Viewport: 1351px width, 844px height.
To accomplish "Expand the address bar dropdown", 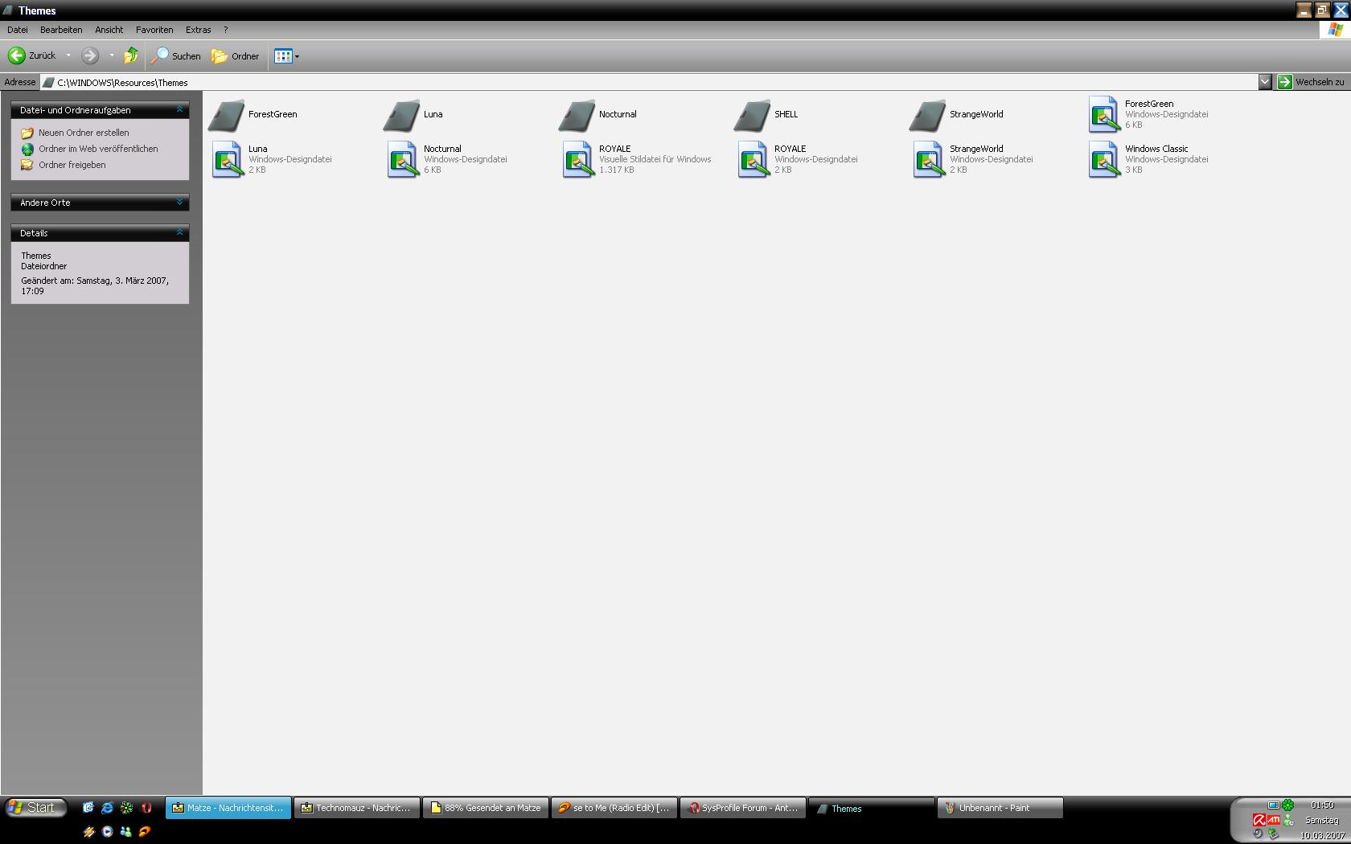I will [1265, 82].
